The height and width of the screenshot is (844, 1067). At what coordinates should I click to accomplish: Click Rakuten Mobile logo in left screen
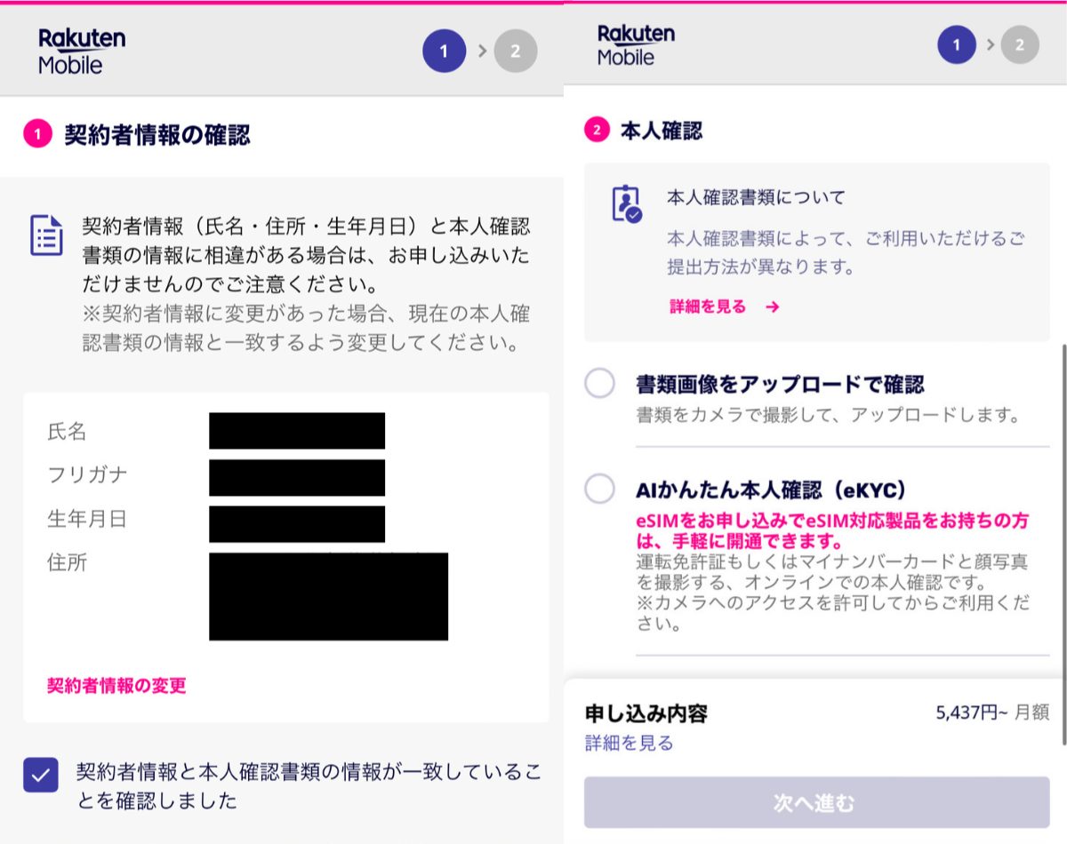82,52
